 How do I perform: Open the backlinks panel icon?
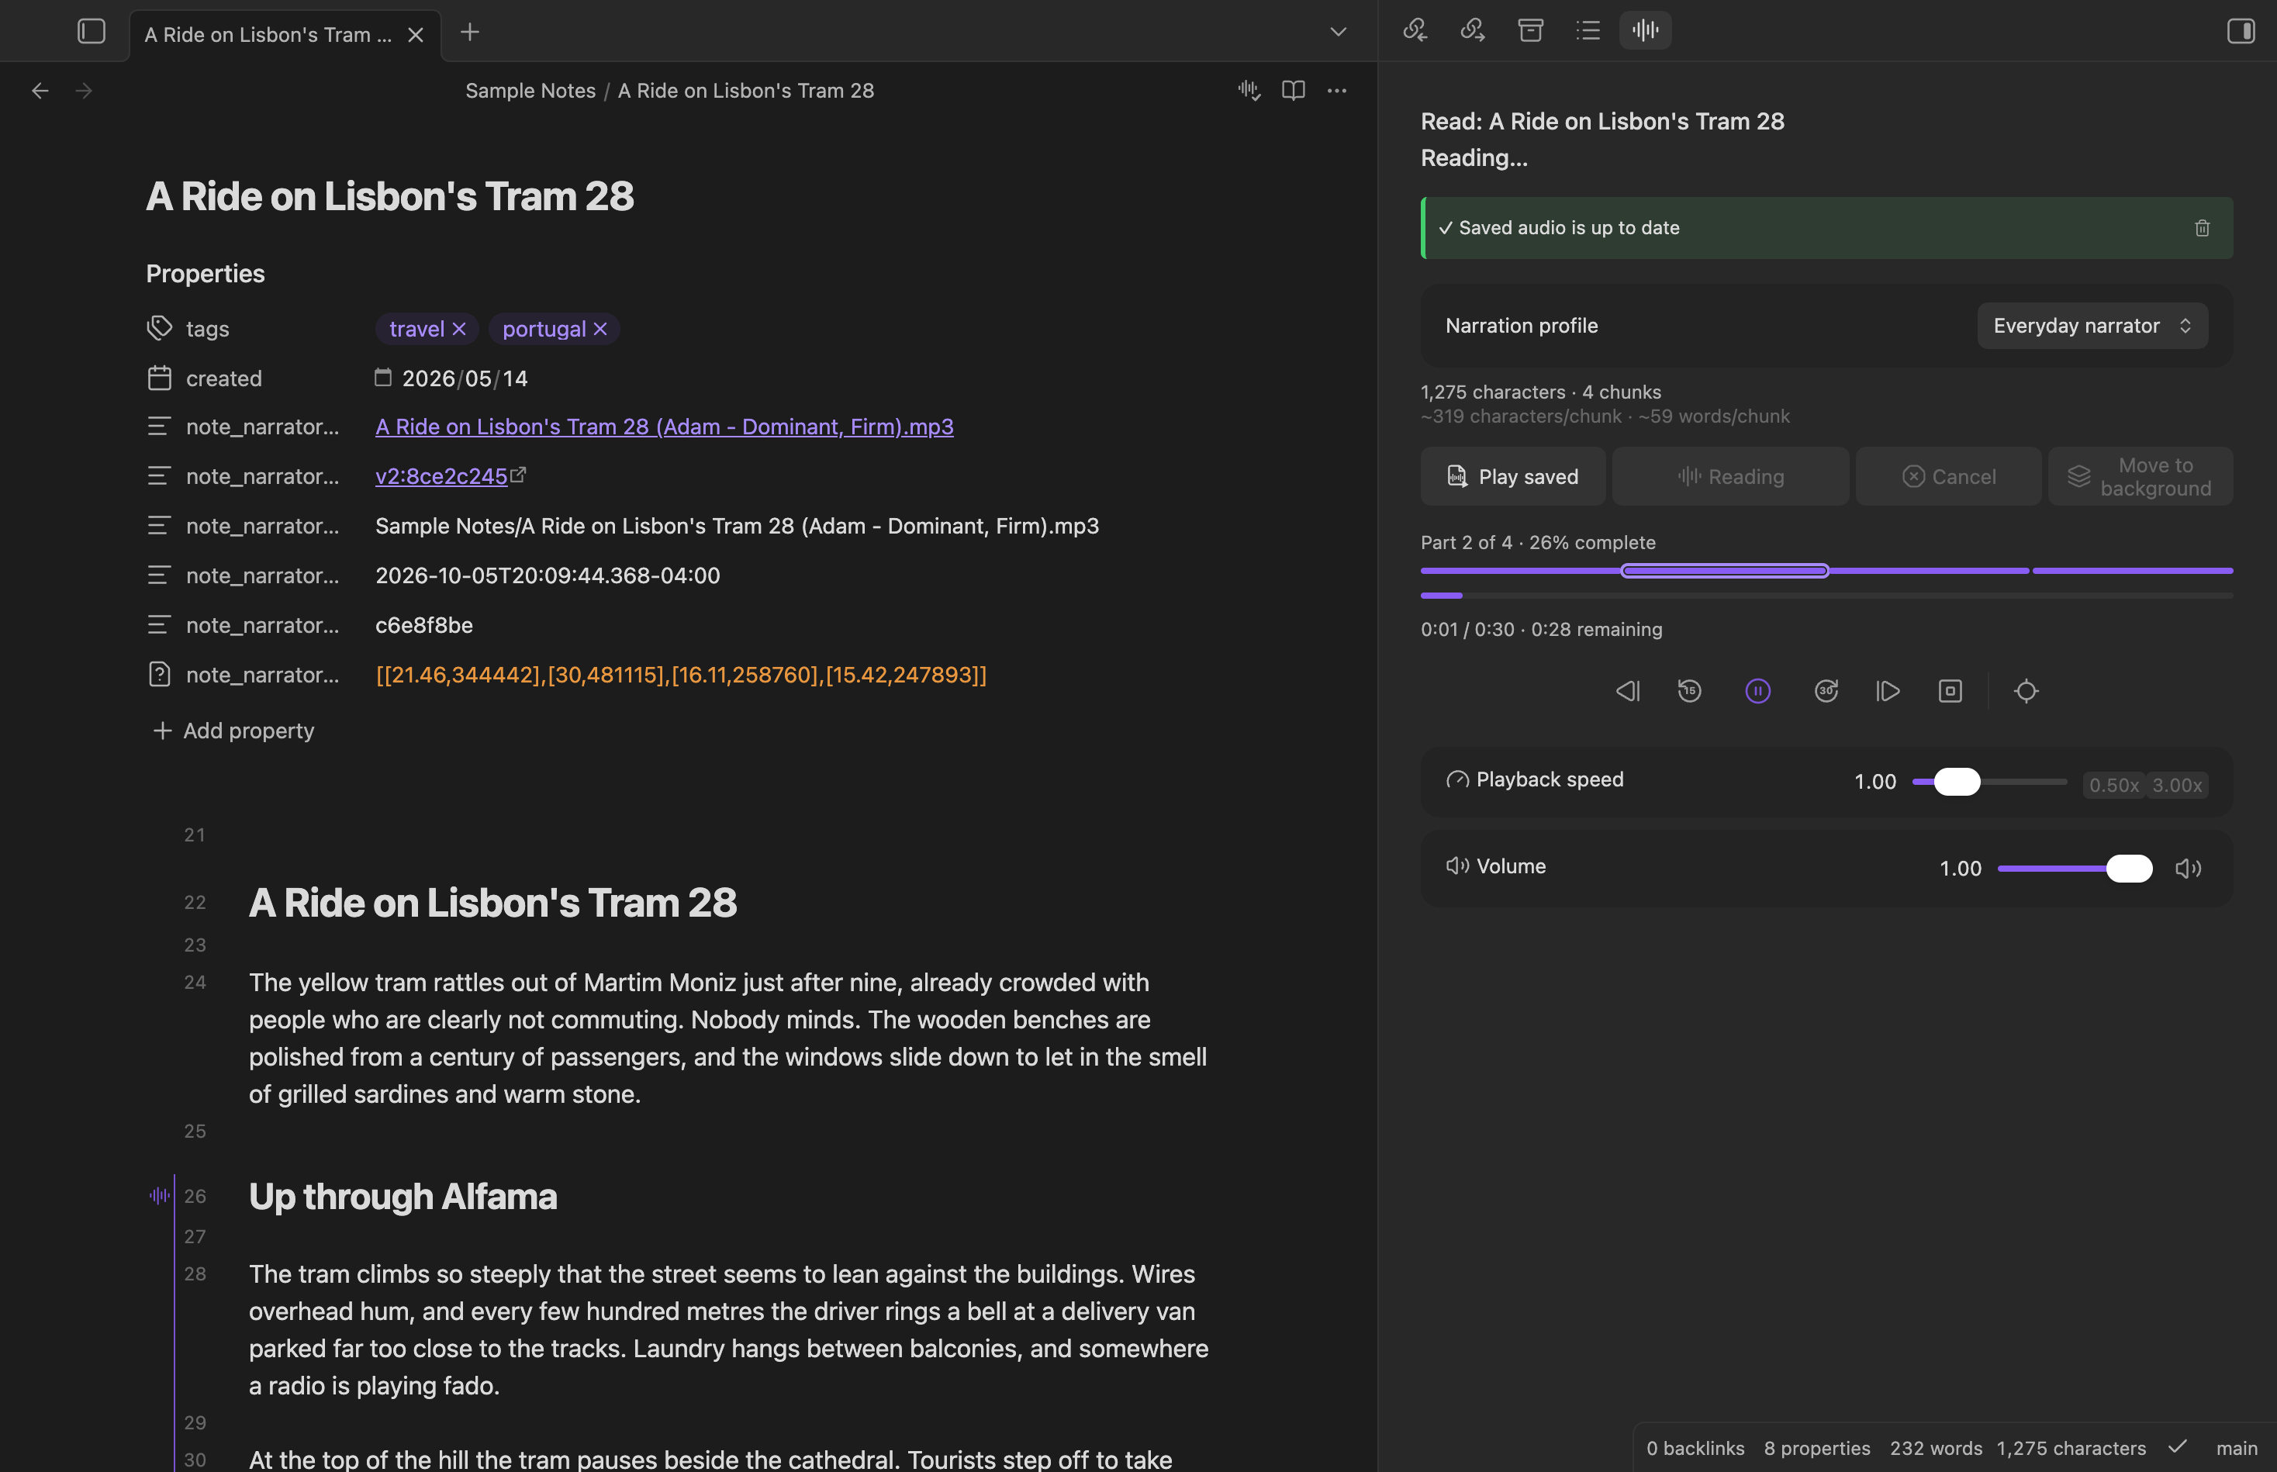(1415, 30)
